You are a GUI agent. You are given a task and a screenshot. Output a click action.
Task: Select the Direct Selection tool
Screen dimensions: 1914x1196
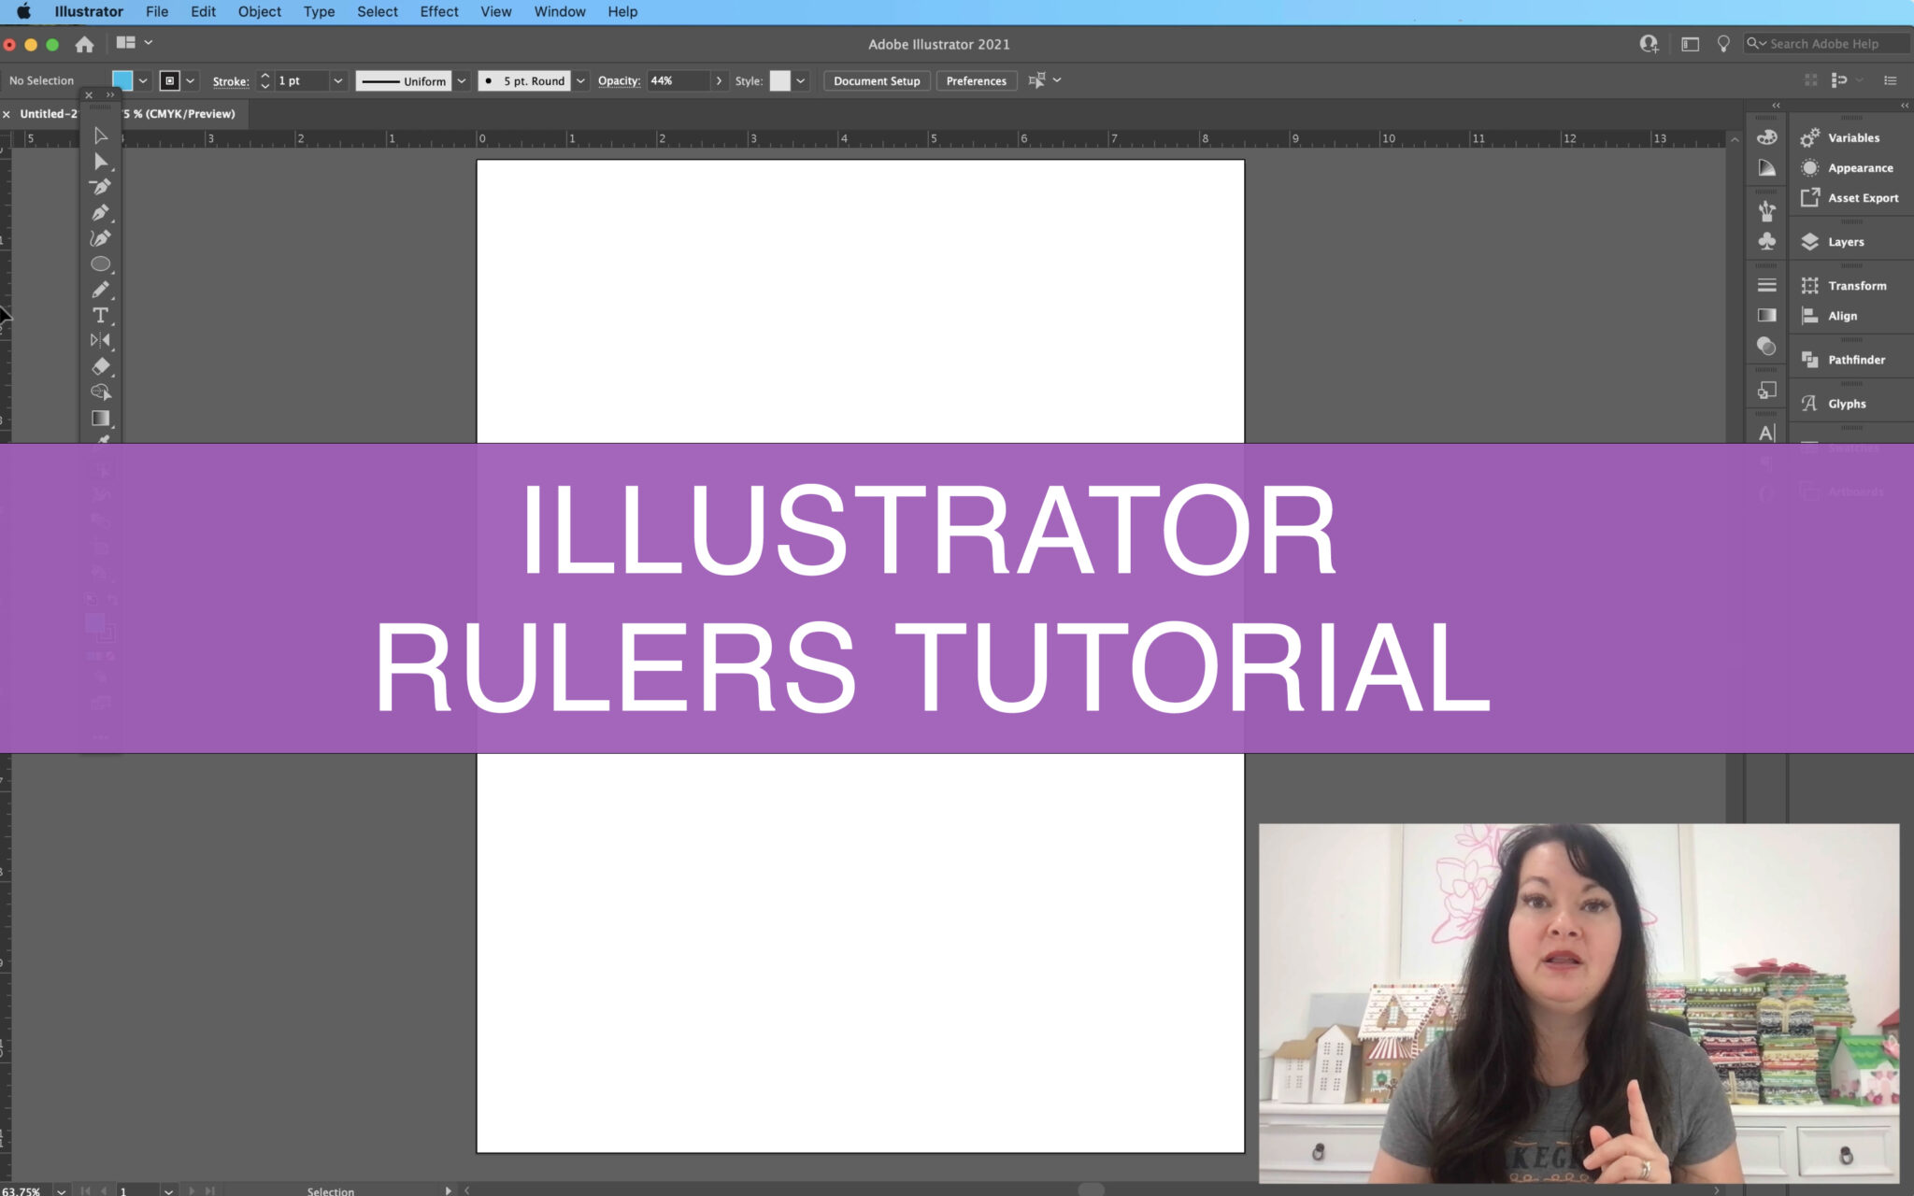coord(101,162)
